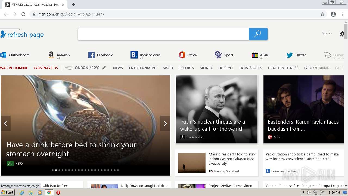This screenshot has height=196, width=348.
Task: Click the blue search magnifier button
Action: (258, 34)
